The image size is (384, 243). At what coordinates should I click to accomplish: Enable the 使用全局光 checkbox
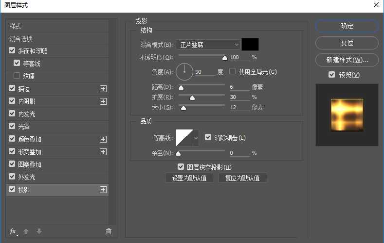click(x=233, y=72)
